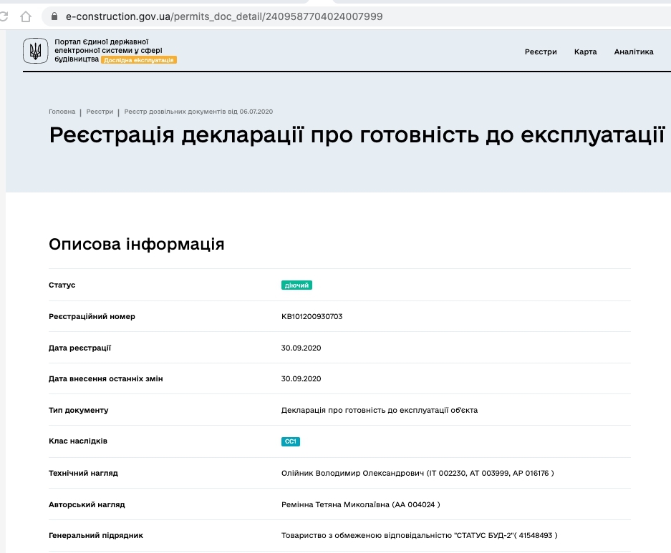Go to Головна breadcrumb link
The height and width of the screenshot is (553, 671).
62,112
